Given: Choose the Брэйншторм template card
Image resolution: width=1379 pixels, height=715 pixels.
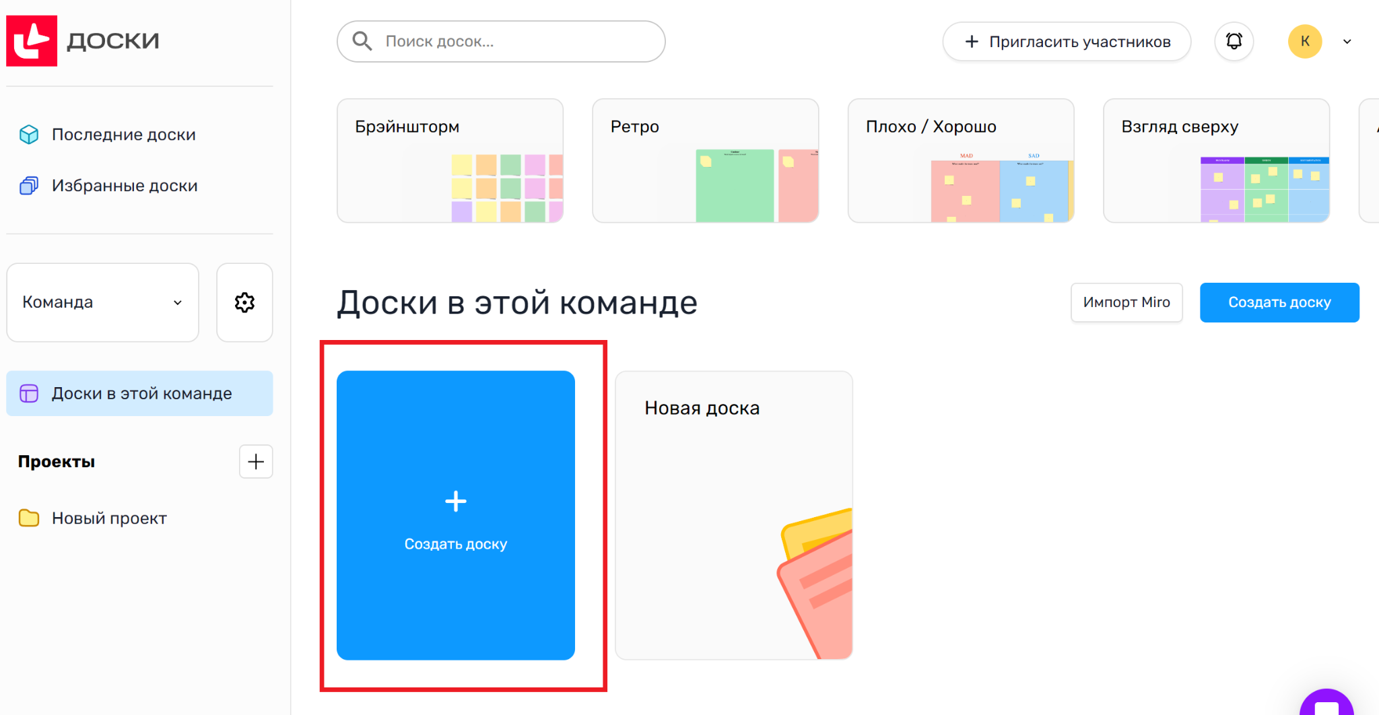Looking at the screenshot, I should pos(450,160).
